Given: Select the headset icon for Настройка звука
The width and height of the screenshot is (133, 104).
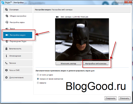Looking at the screenshot, I should tap(7, 22).
